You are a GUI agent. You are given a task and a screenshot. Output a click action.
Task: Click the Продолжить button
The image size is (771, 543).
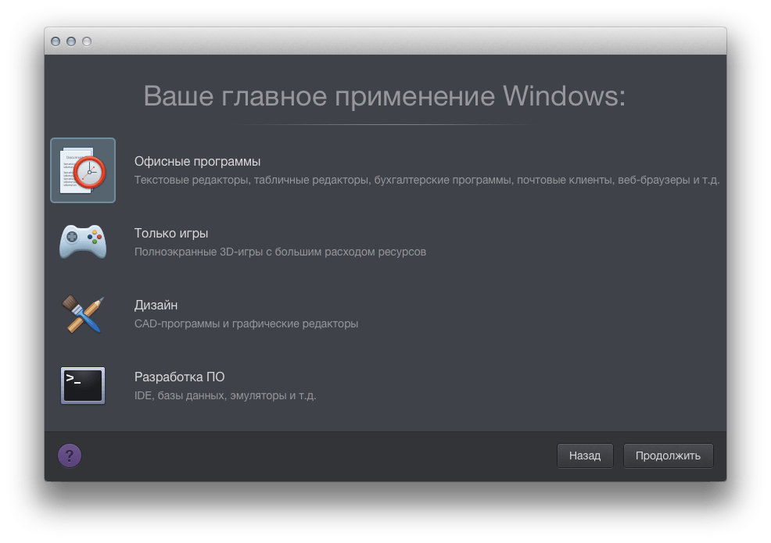[668, 455]
